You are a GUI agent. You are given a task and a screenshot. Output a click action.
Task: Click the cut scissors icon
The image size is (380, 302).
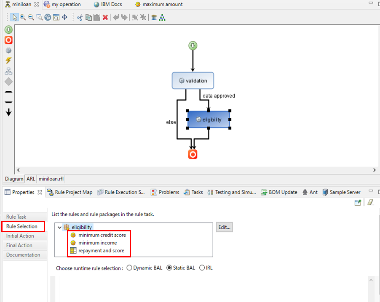80,17
